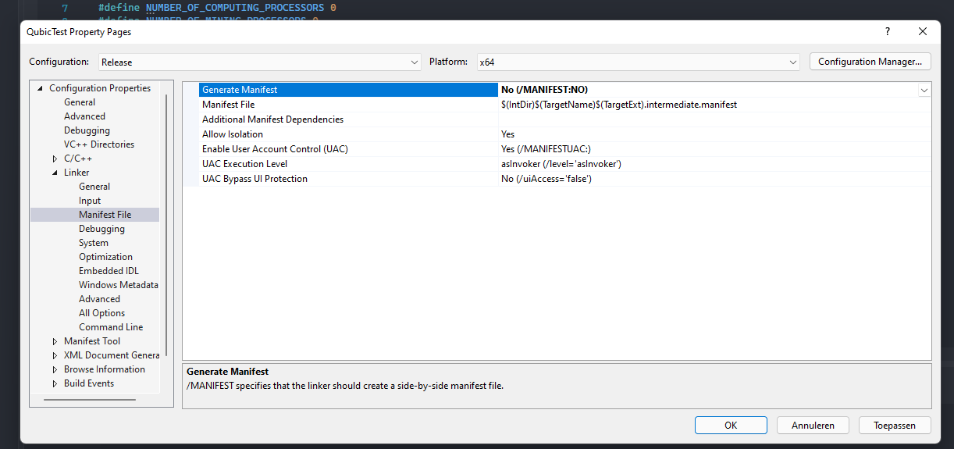Confirm settings with the OK button
954x449 pixels.
pos(731,426)
